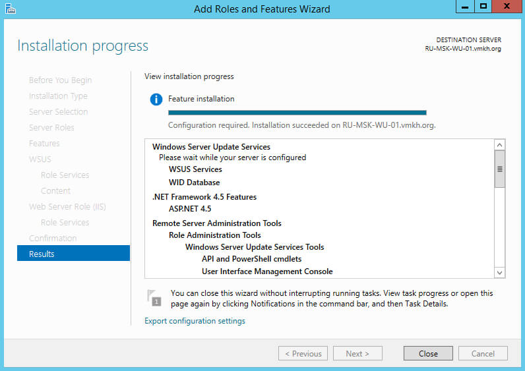The image size is (525, 371).
Task: Click the Previous button
Action: tap(303, 354)
